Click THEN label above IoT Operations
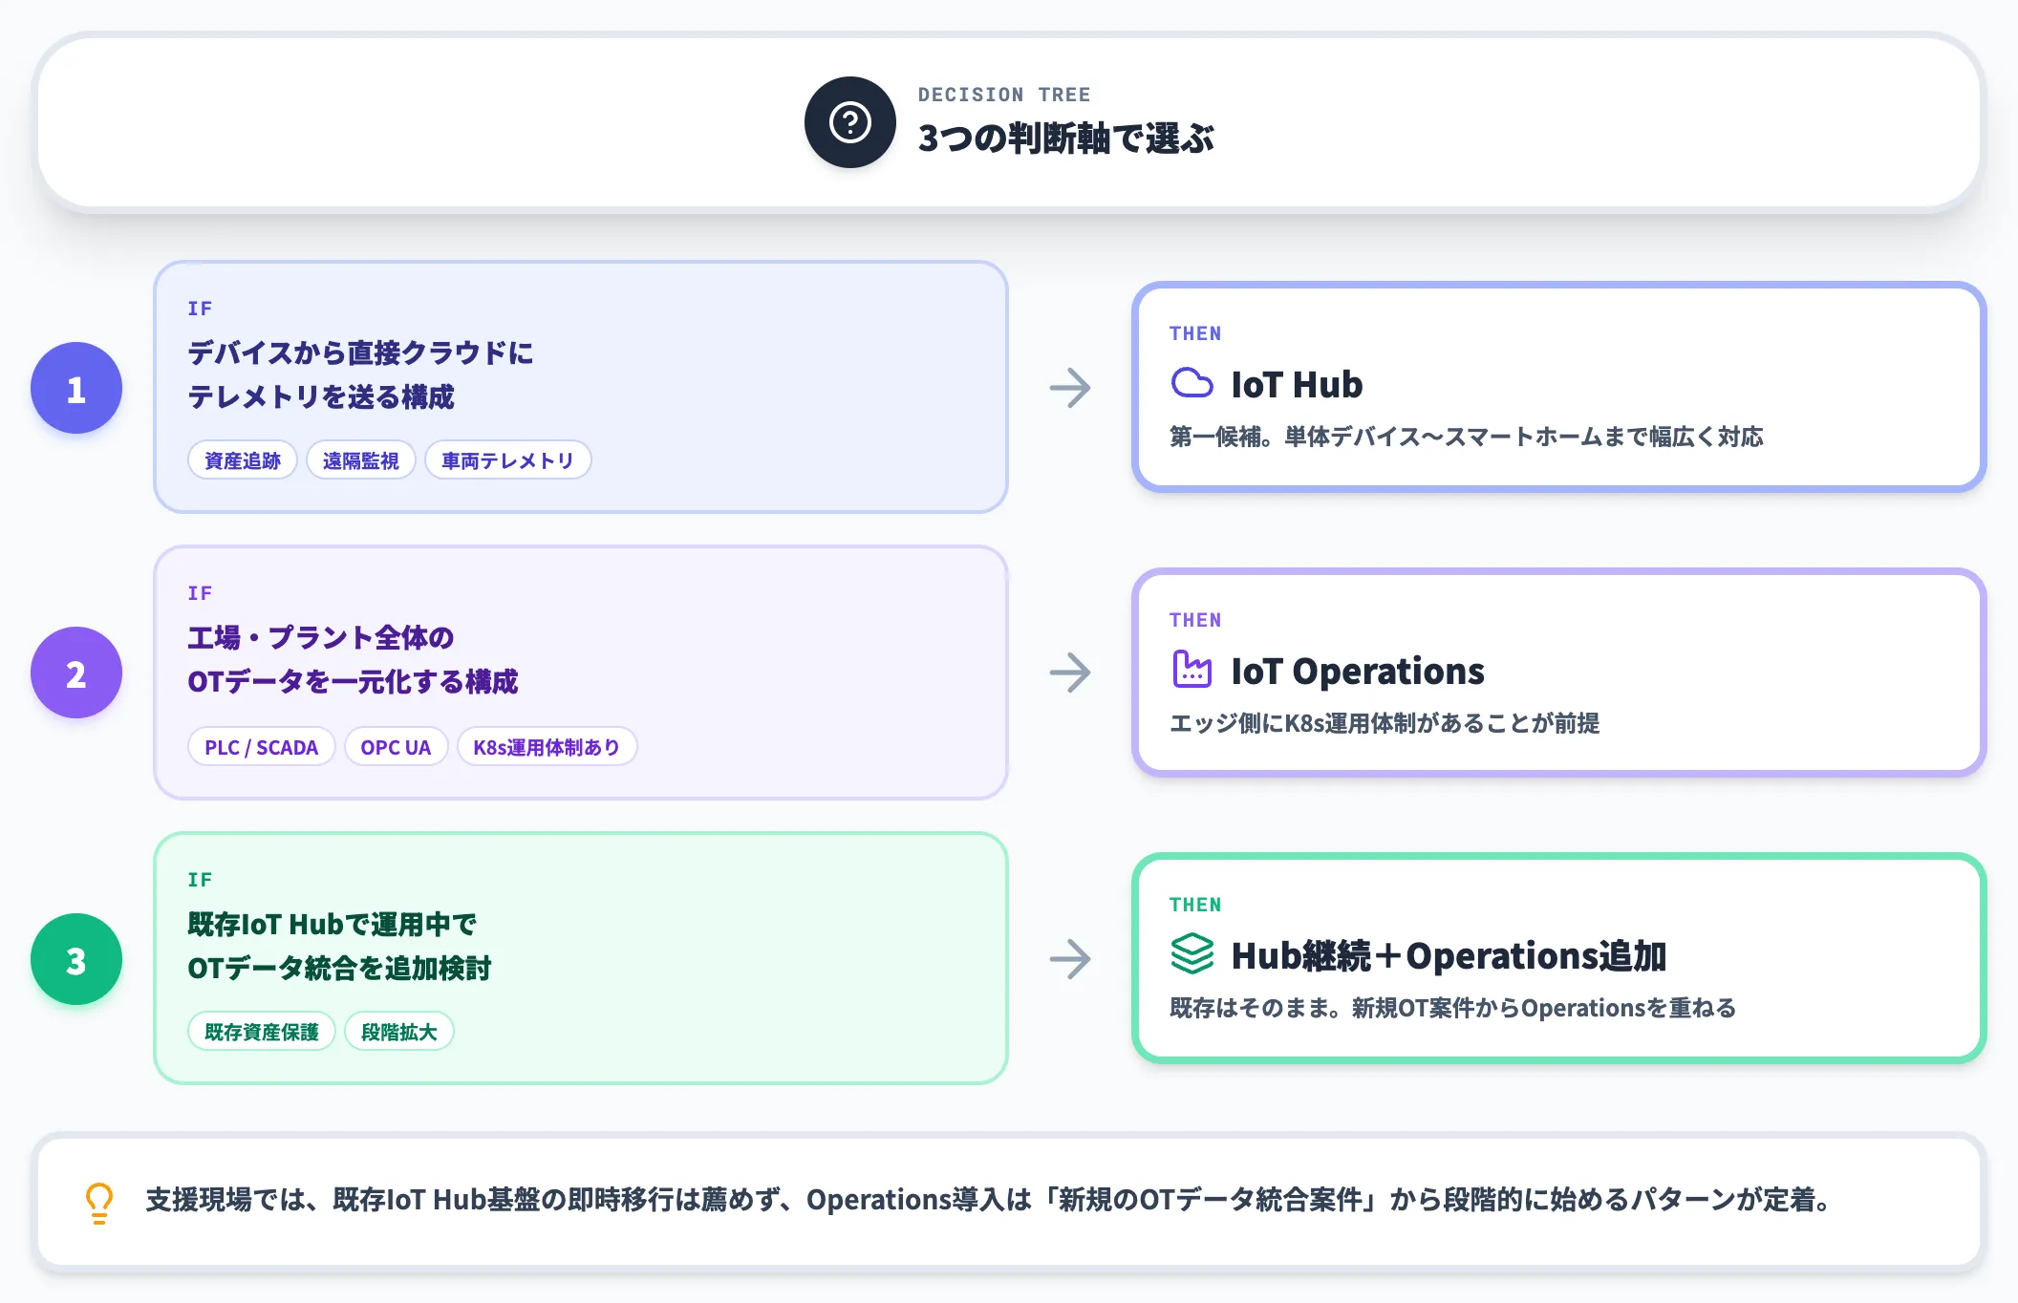This screenshot has width=2018, height=1303. [1195, 620]
